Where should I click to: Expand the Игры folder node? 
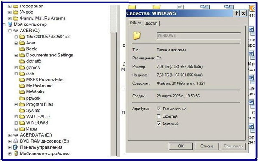(16, 129)
